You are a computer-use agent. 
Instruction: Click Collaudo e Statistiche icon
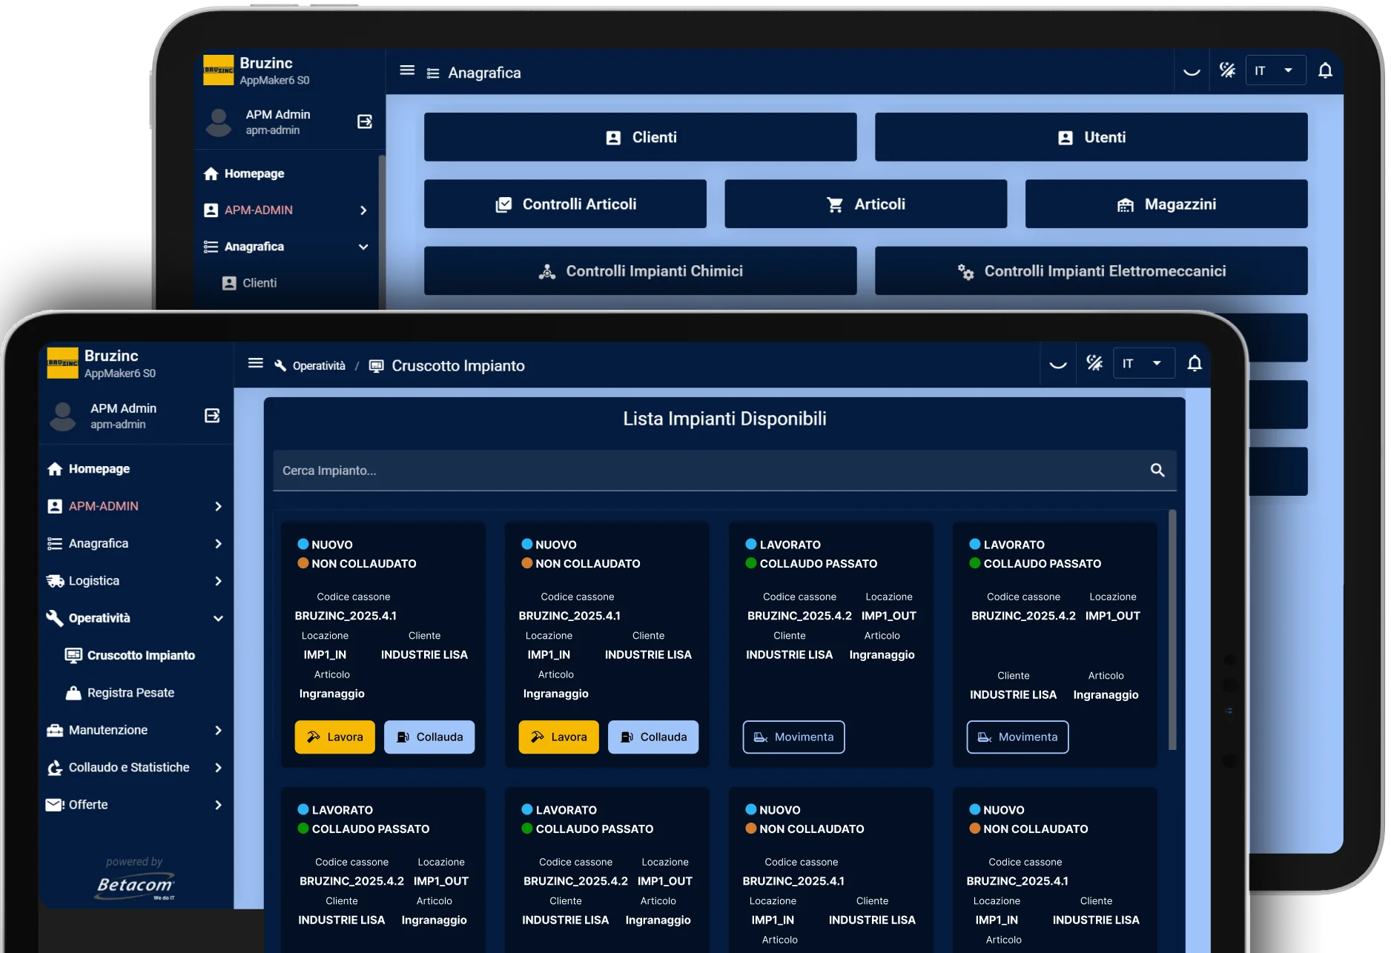[55, 768]
